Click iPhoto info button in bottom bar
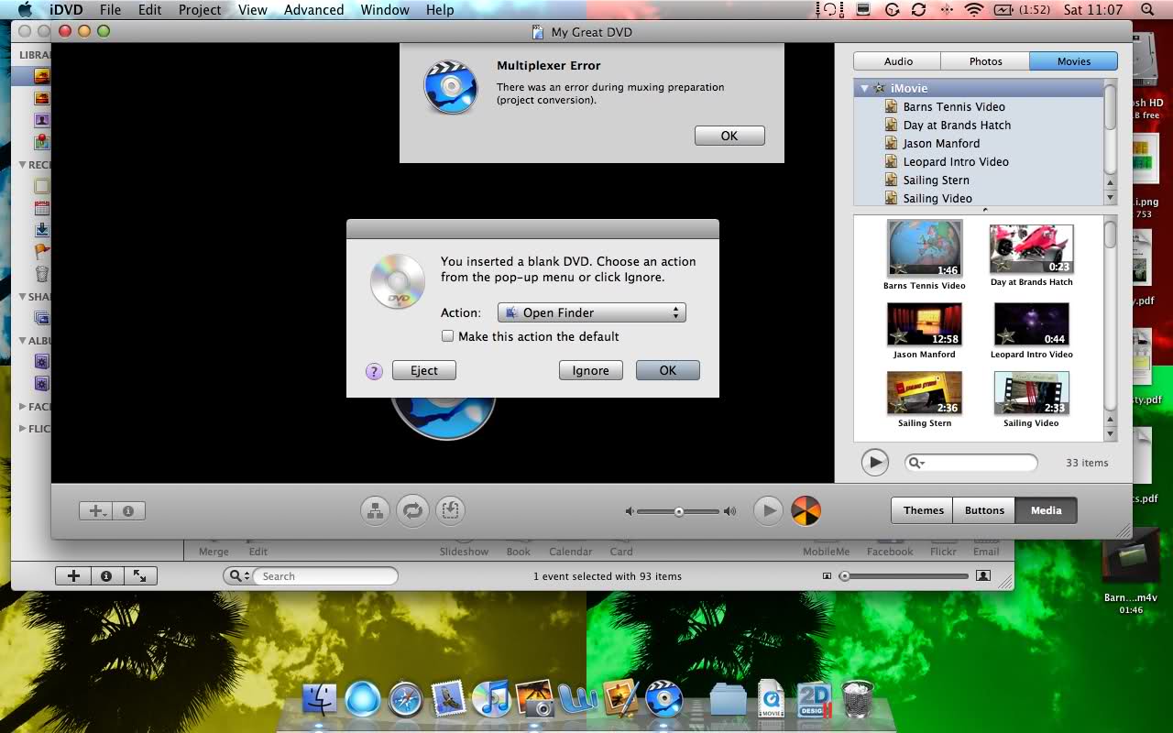 pos(106,576)
